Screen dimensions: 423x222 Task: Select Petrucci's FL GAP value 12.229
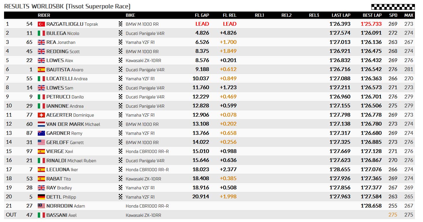tap(201, 97)
